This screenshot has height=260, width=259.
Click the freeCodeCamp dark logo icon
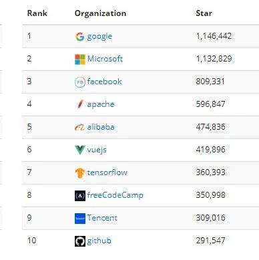click(80, 196)
